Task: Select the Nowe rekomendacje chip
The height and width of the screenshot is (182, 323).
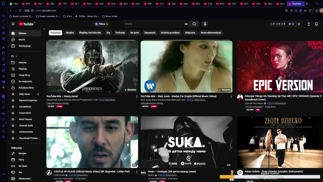Action: click(x=211, y=33)
